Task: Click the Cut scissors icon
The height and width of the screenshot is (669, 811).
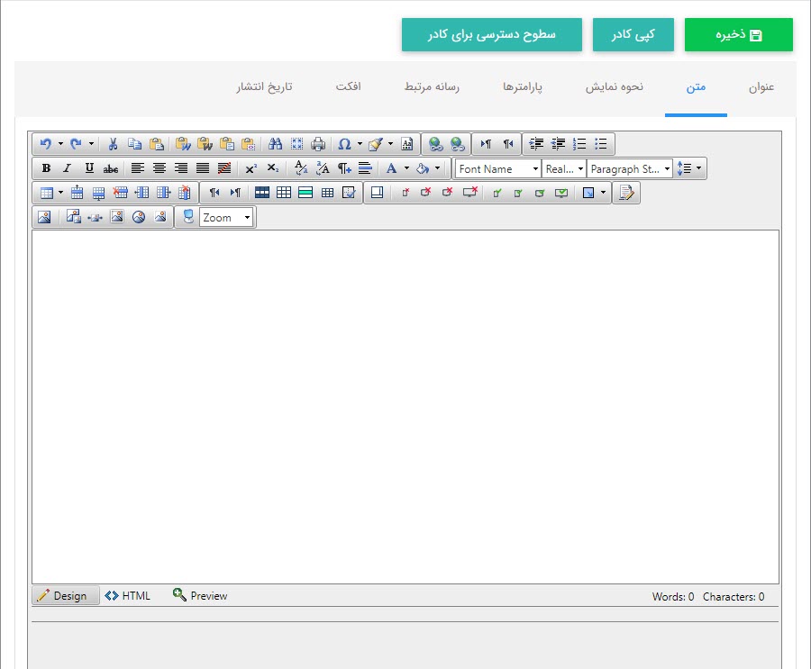Action: coord(113,144)
